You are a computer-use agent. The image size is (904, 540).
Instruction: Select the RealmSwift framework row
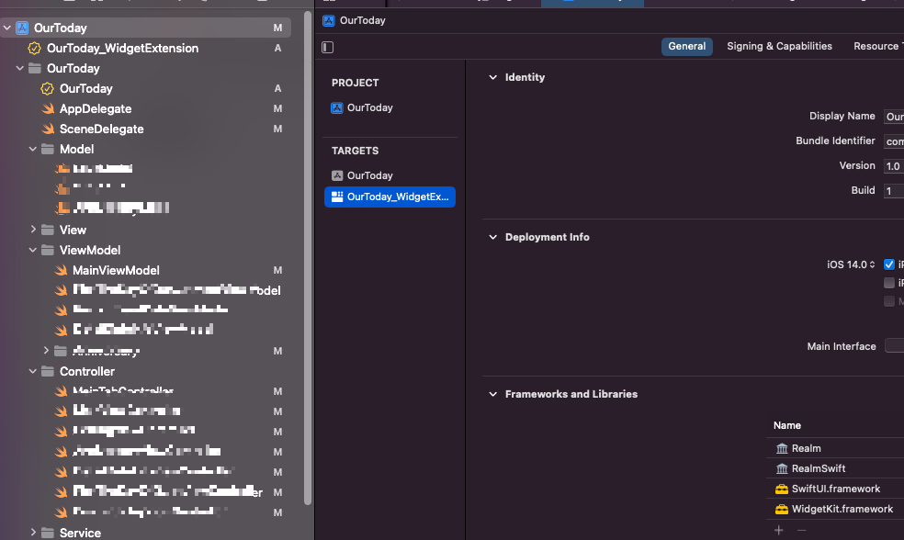click(835, 468)
